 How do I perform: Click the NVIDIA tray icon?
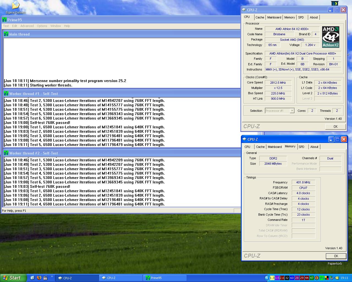[337, 278]
